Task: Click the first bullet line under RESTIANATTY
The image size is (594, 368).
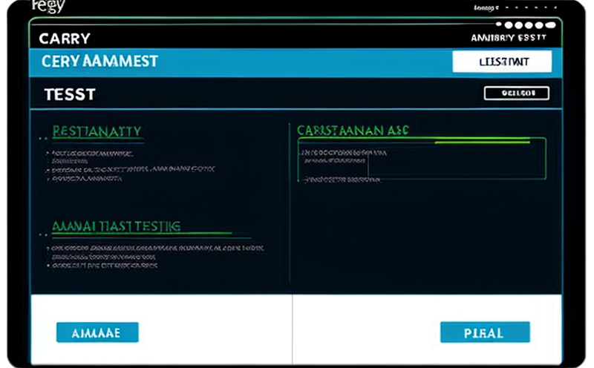Action: 92,154
